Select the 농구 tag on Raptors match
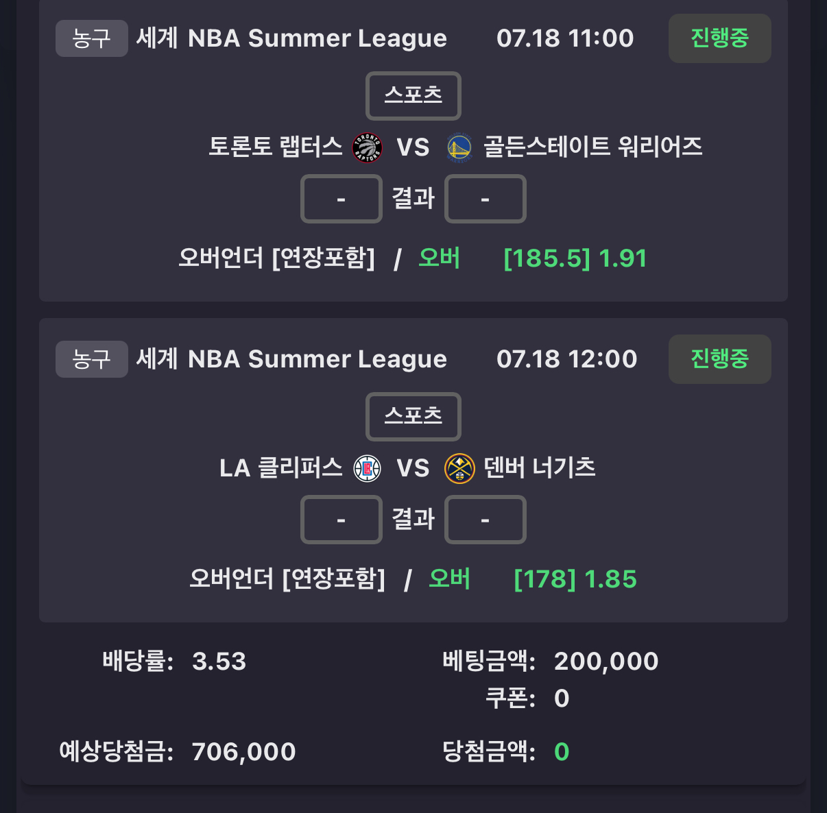This screenshot has width=827, height=813. 92,38
